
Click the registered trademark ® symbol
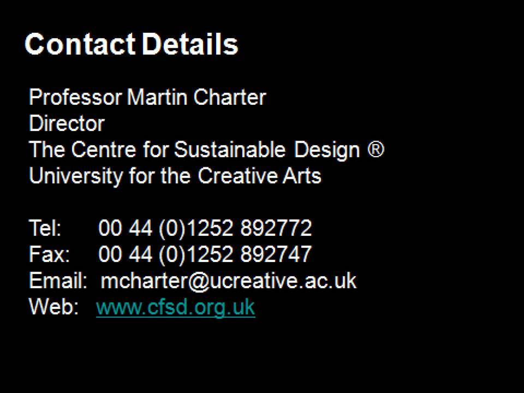[376, 148]
